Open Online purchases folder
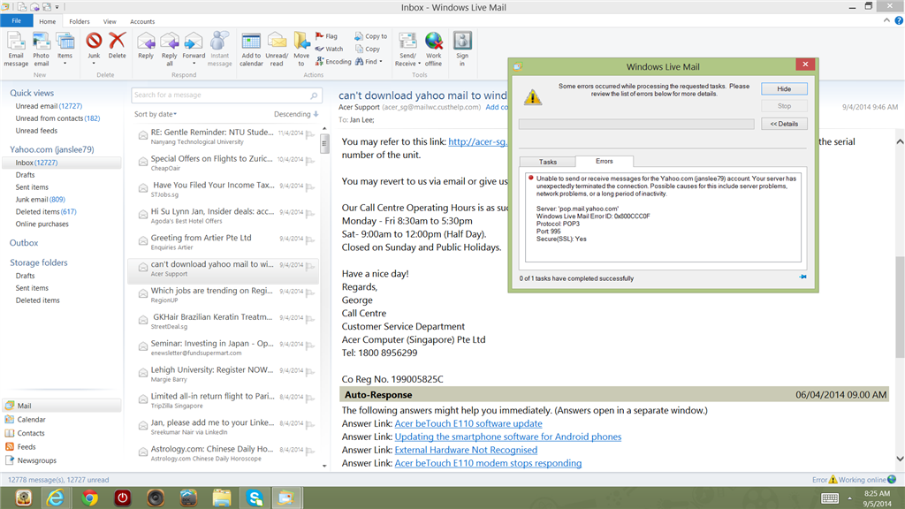 coord(42,224)
